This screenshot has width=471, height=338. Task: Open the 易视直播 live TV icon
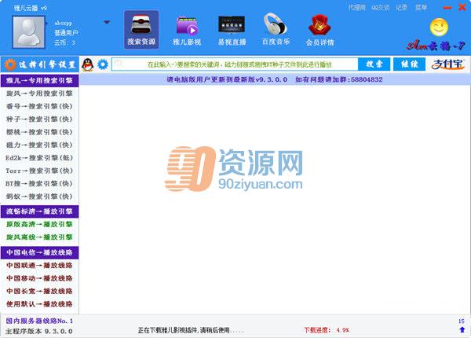tap(232, 29)
